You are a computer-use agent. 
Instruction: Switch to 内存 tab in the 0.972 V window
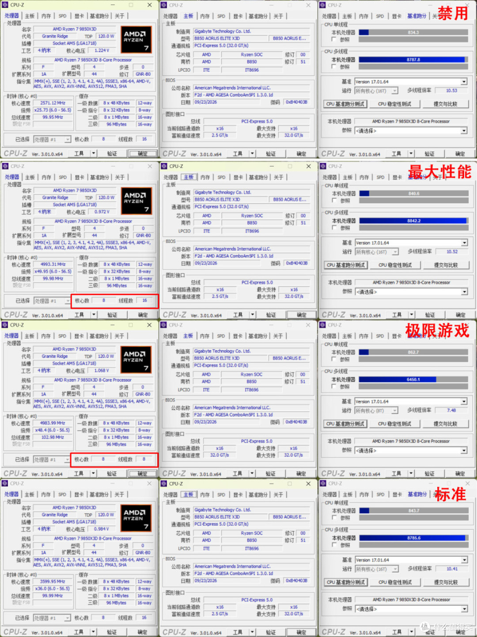pos(46,177)
